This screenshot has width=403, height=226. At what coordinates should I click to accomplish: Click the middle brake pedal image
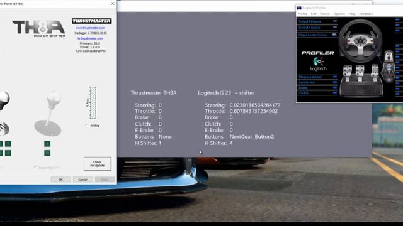tap(360, 73)
